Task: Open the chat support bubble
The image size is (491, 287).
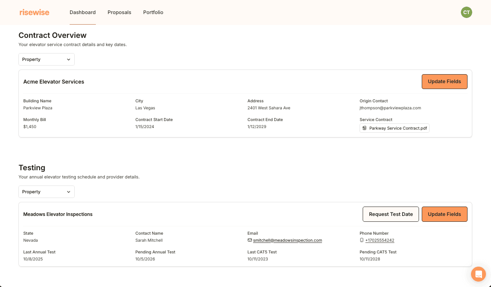Action: pos(478,274)
